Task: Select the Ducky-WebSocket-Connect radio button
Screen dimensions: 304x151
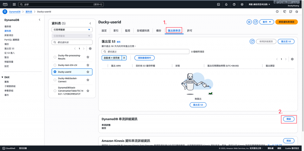Action: point(55,80)
